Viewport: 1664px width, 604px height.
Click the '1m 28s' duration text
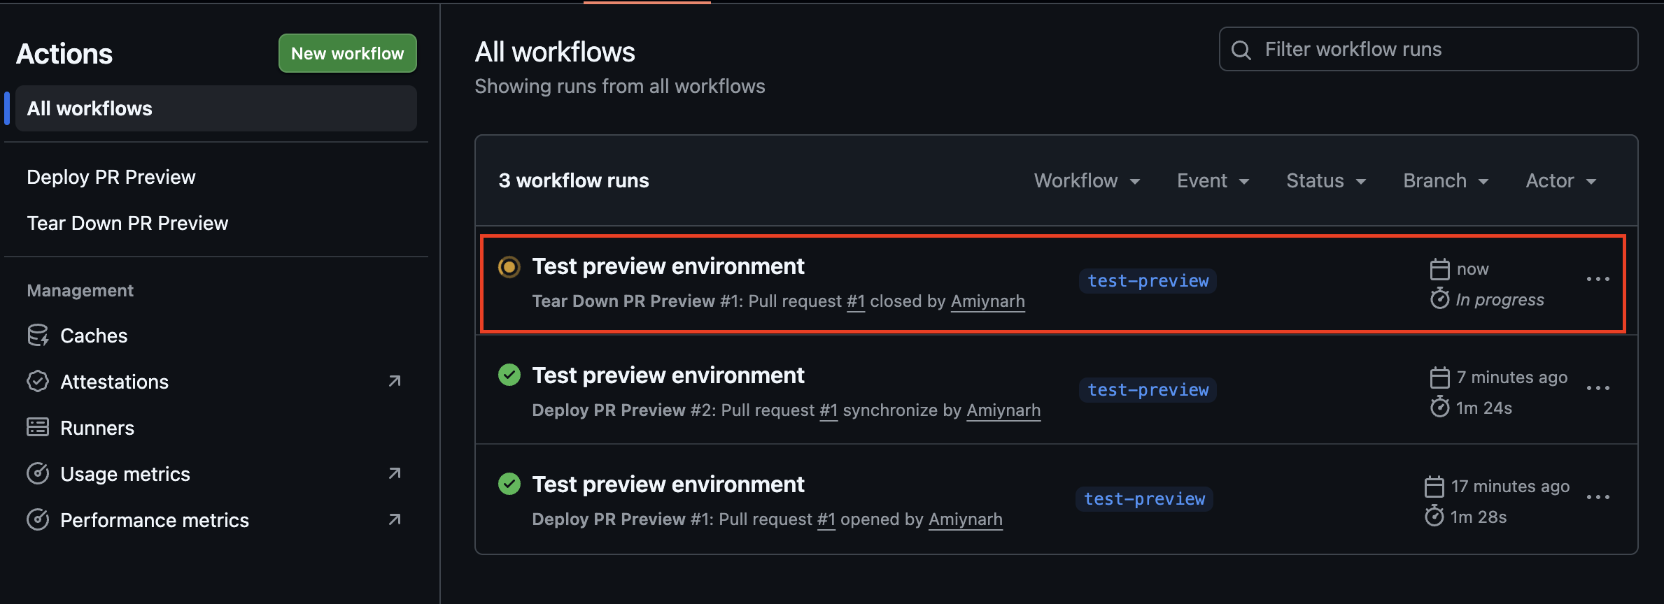coord(1479,517)
